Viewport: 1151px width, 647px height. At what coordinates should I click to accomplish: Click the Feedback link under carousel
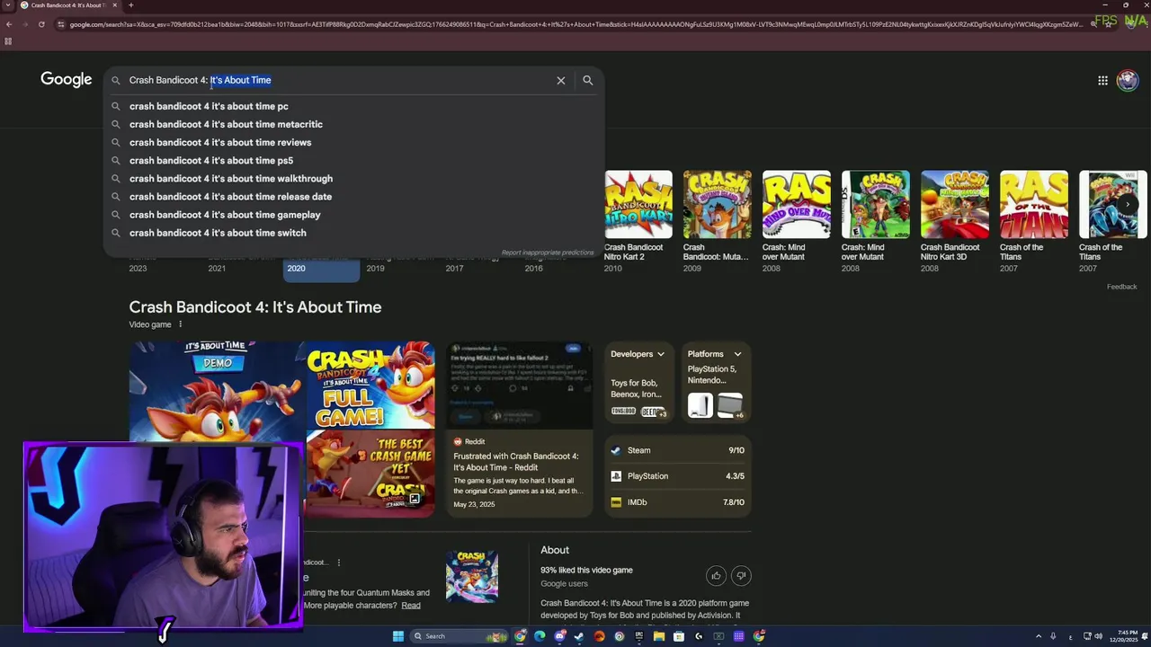click(x=1121, y=287)
